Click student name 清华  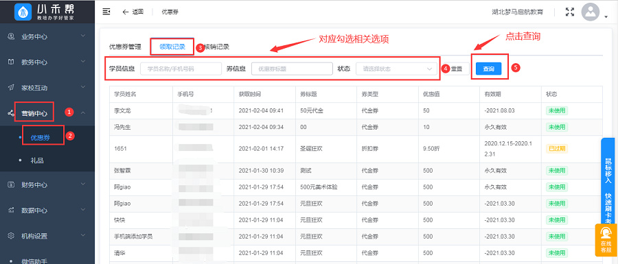point(119,252)
